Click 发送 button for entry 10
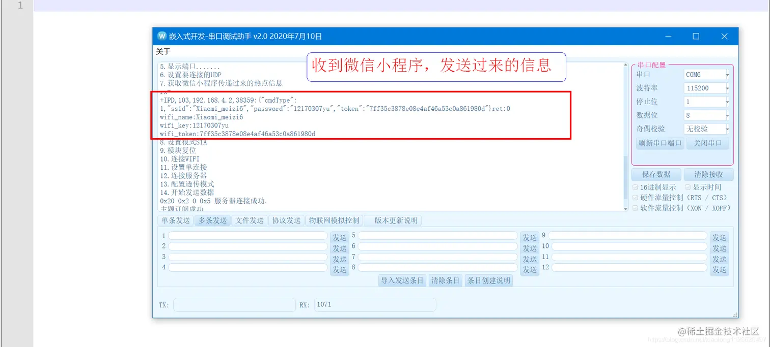This screenshot has width=770, height=347. click(720, 248)
